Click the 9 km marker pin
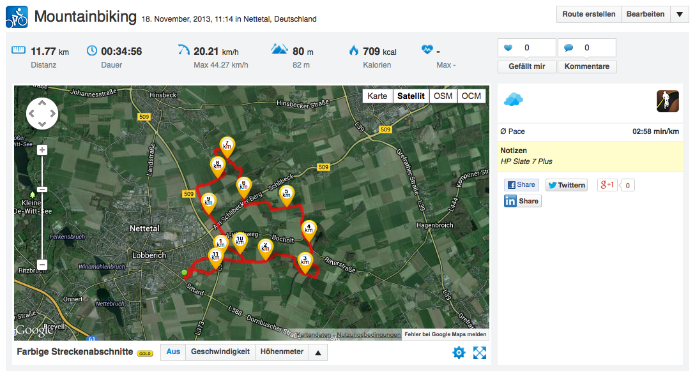Image resolution: width=695 pixels, height=377 pixels. point(208,204)
